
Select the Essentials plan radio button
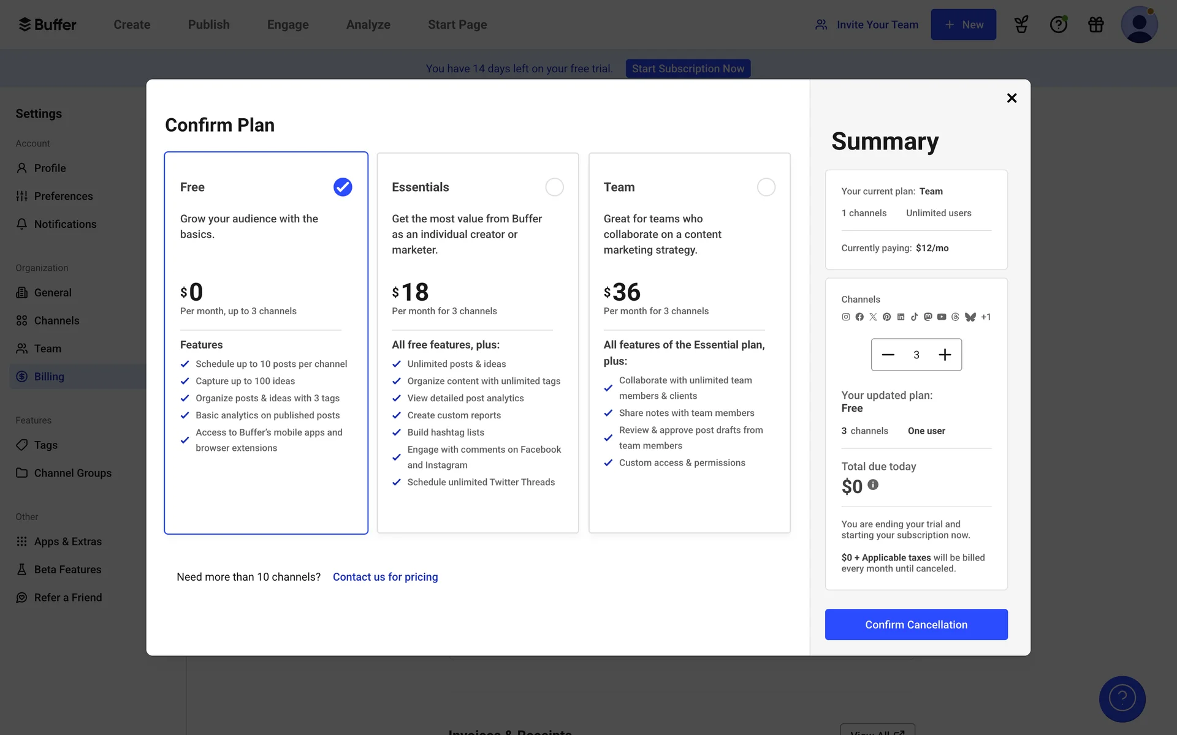click(554, 187)
